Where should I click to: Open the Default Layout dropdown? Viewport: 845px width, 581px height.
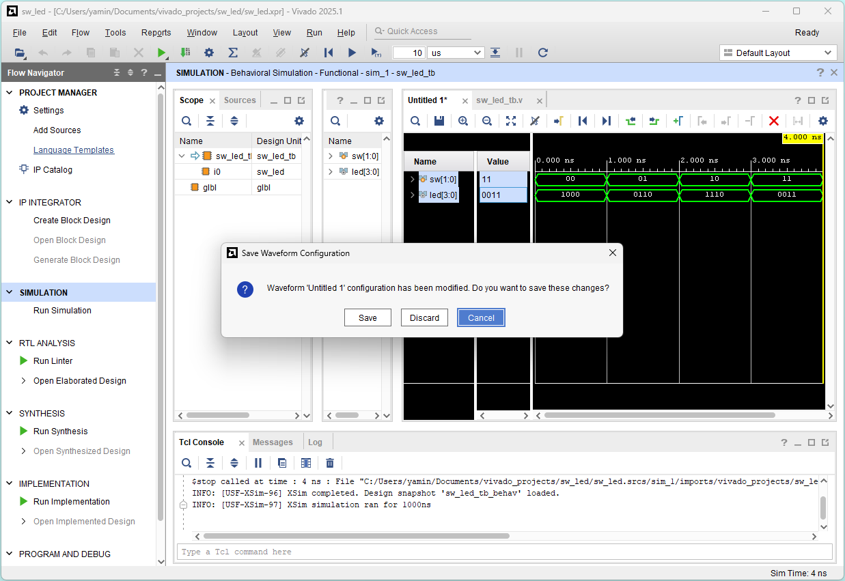pyautogui.click(x=777, y=53)
